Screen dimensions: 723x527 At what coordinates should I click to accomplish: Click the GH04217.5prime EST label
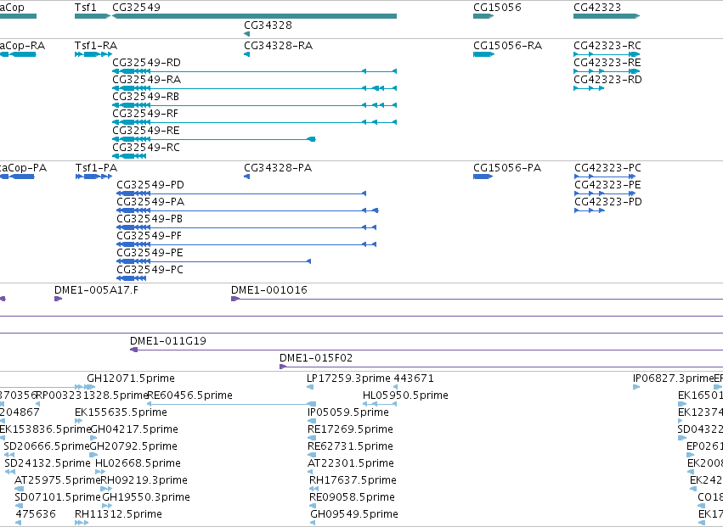[134, 429]
